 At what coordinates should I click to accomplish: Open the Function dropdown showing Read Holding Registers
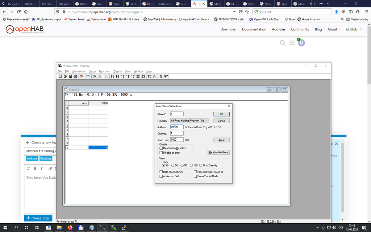tap(189, 120)
